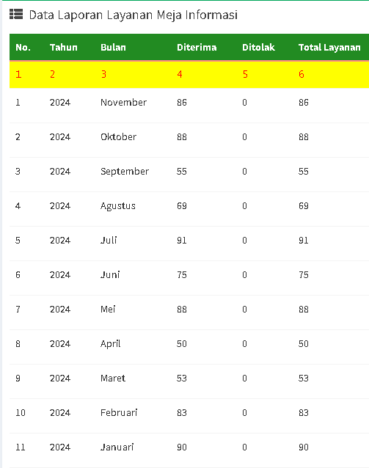Screen dimensions: 369x468
Task: Click red column number 6 in yellow row
Action: click(x=302, y=74)
